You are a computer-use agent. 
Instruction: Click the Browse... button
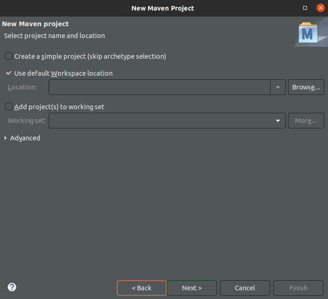pos(306,87)
